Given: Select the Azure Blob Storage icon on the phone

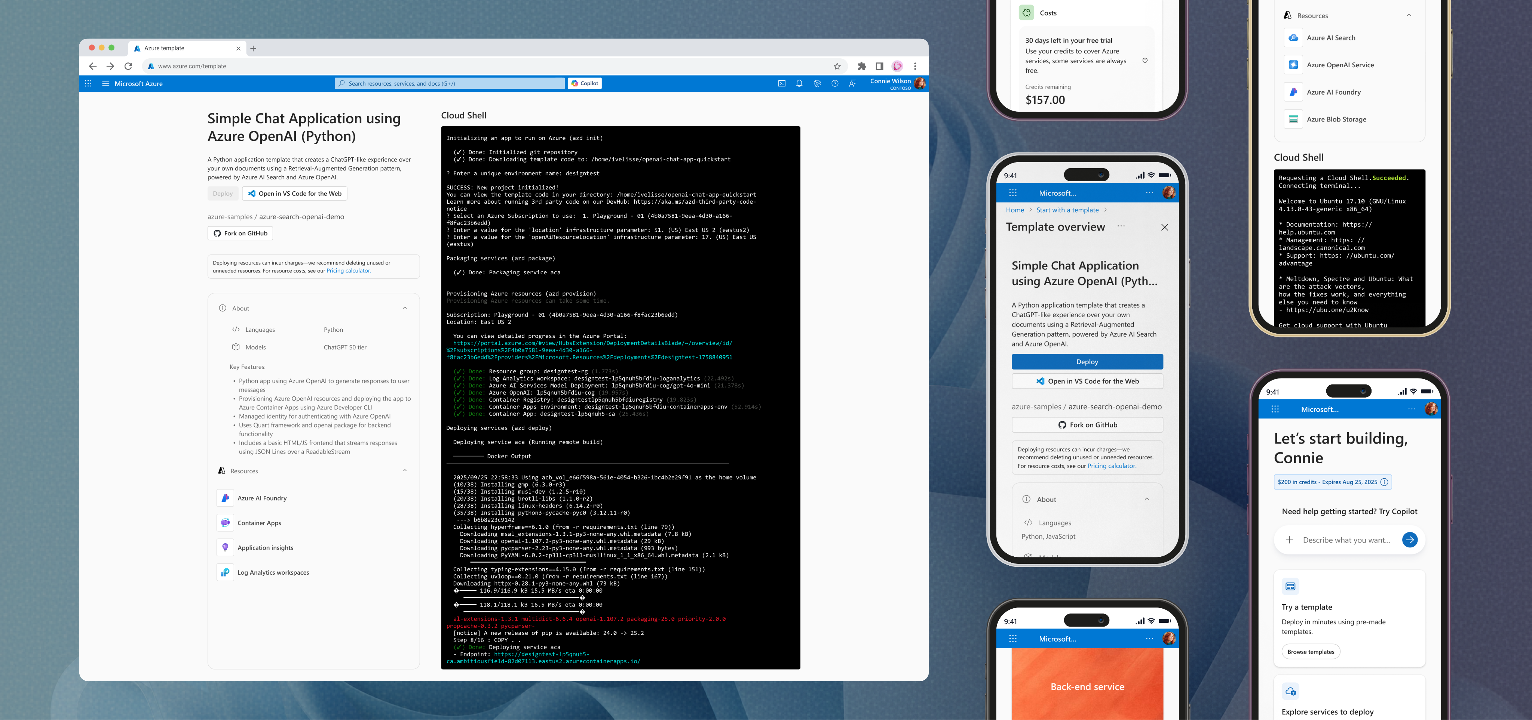Looking at the screenshot, I should (x=1293, y=120).
